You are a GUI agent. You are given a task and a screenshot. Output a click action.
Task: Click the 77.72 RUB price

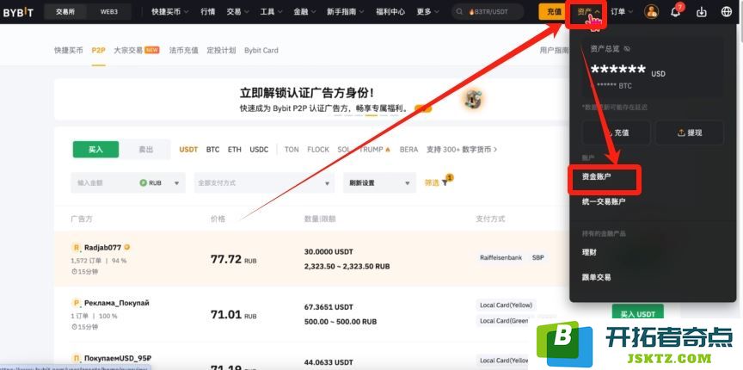pyautogui.click(x=234, y=260)
